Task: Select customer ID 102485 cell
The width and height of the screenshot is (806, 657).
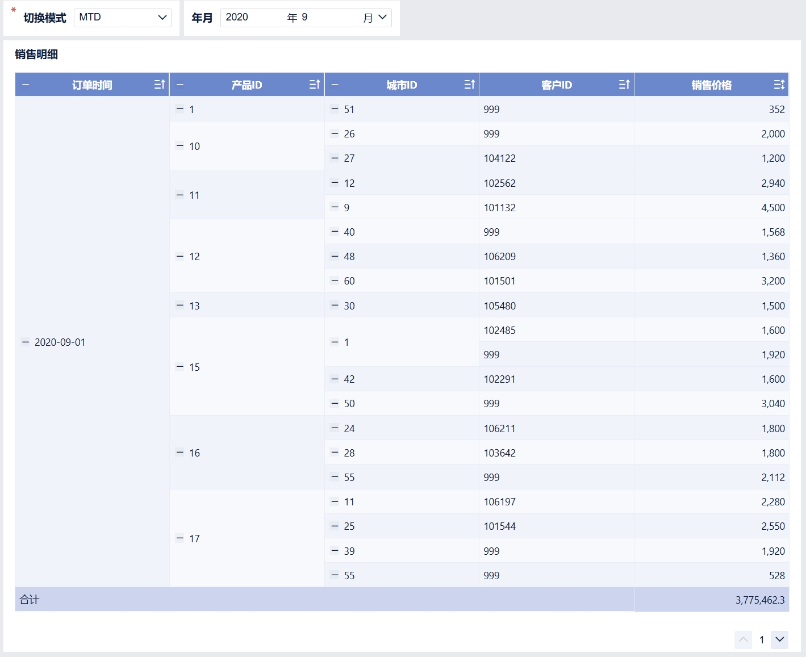Action: coord(557,330)
